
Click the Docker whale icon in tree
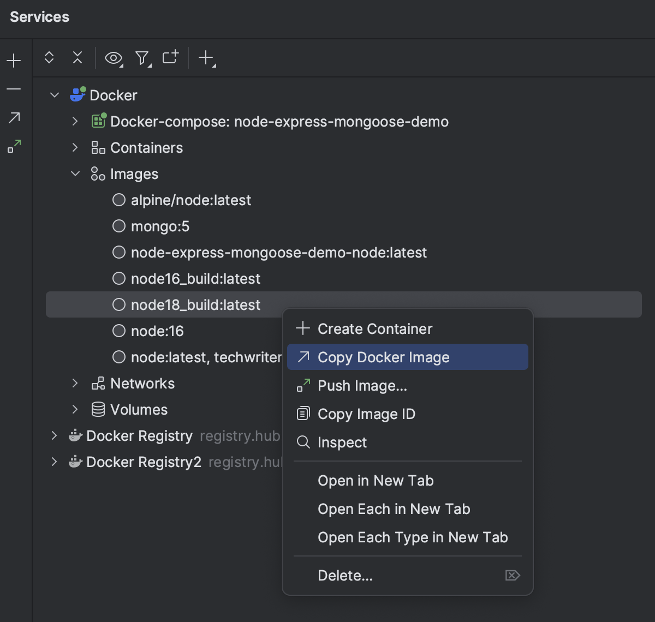76,94
